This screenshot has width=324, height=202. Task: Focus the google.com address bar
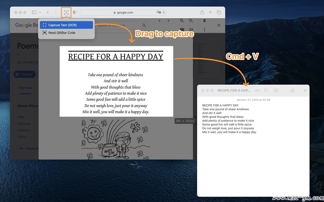(x=123, y=12)
